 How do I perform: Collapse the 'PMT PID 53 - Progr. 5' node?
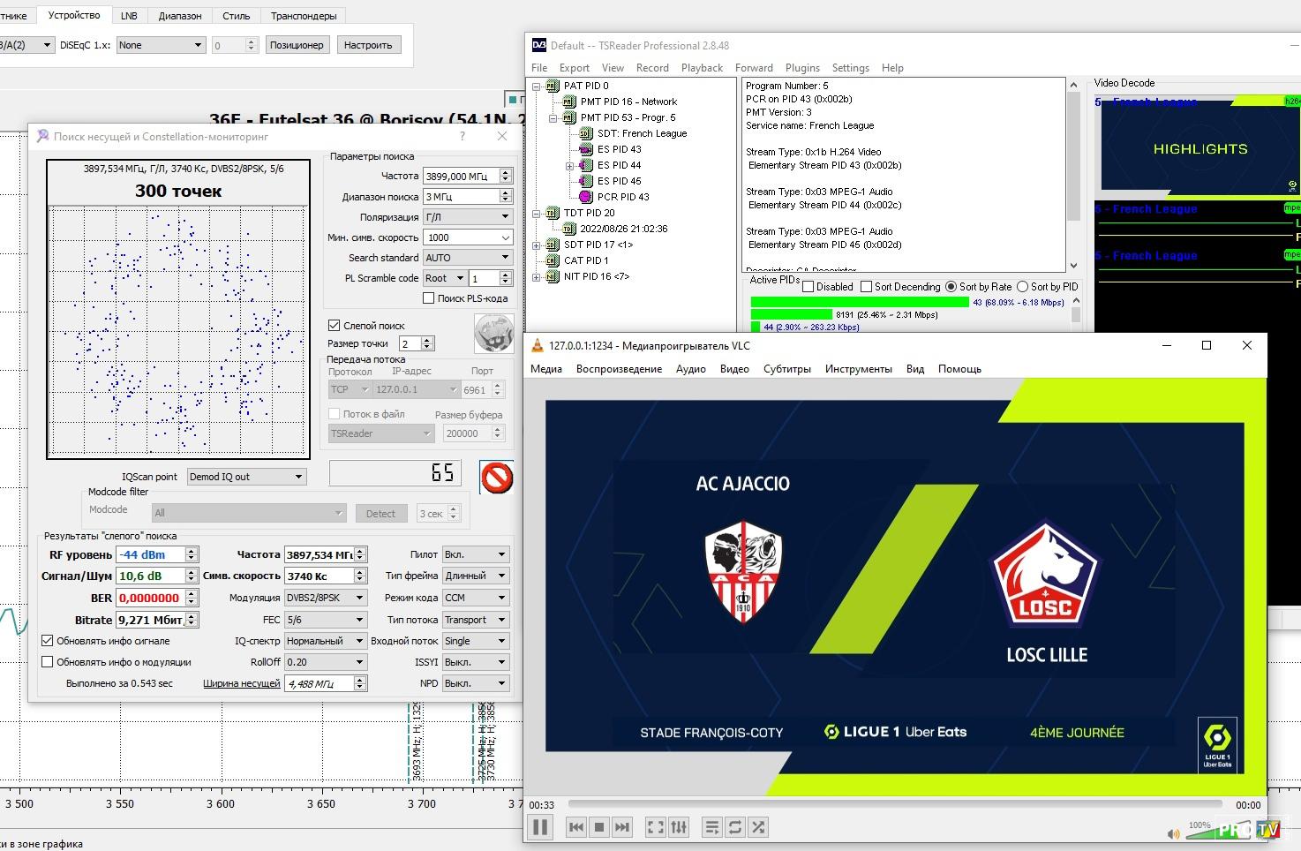click(x=553, y=117)
